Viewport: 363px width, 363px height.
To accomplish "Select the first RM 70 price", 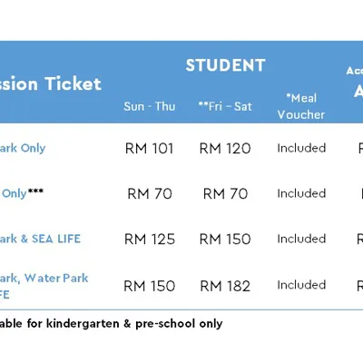I will tap(150, 194).
